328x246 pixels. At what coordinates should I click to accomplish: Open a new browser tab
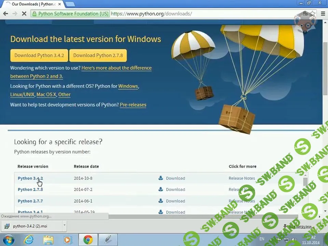pos(70,4)
